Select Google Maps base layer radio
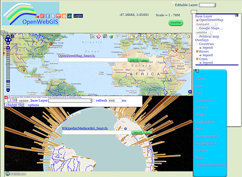The image size is (242, 177). click(197, 28)
